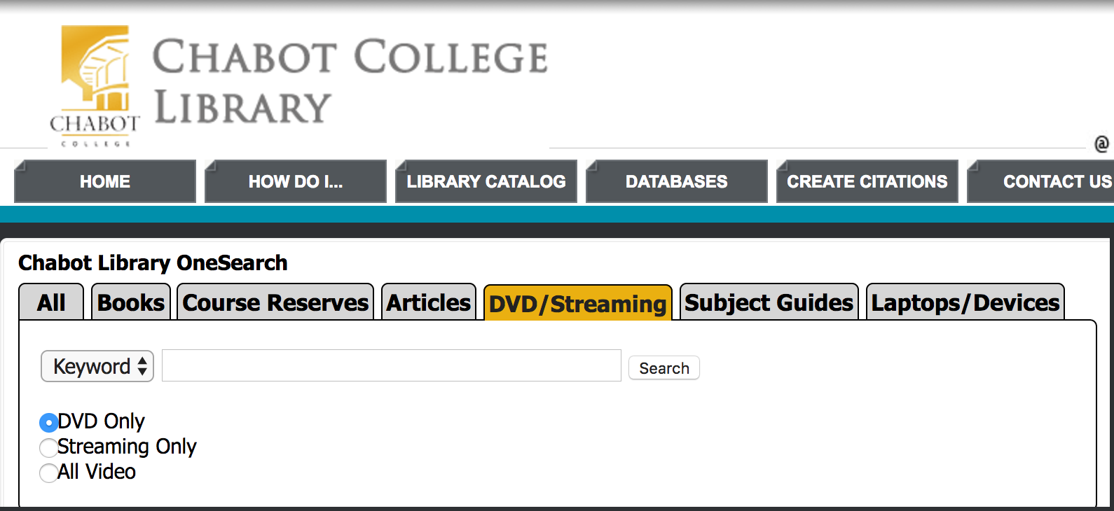Expand the Keyword search type dropdown
Screen dimensions: 1114x511
97,366
